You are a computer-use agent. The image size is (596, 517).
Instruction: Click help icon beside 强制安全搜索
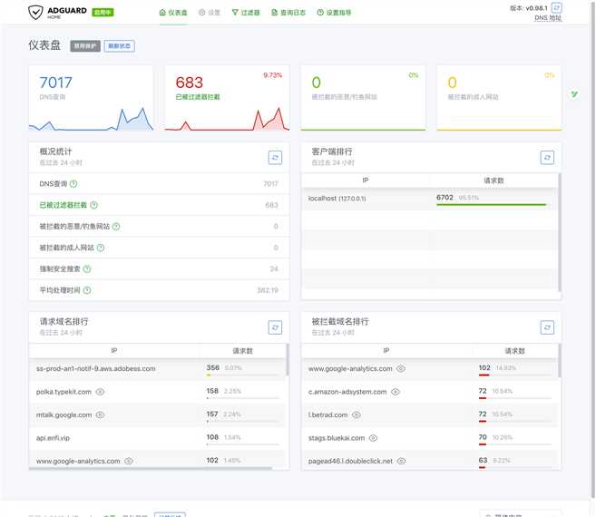[87, 268]
